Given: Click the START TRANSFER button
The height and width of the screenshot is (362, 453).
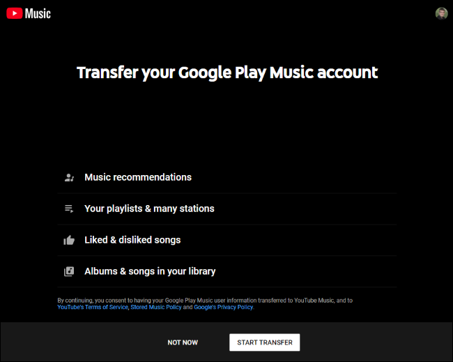Looking at the screenshot, I should click(x=265, y=342).
